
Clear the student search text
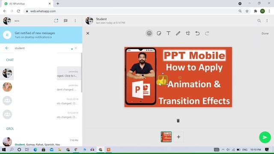coord(76,48)
